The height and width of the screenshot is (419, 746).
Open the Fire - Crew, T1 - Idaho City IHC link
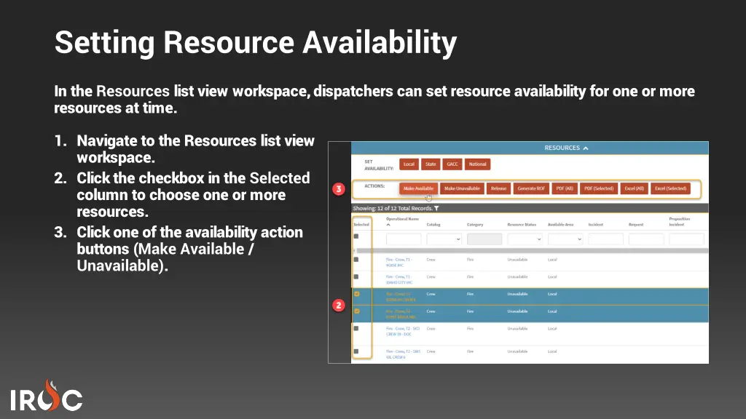399,279
